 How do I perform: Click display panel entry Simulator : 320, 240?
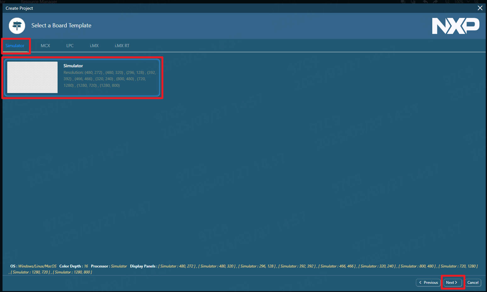(377, 266)
